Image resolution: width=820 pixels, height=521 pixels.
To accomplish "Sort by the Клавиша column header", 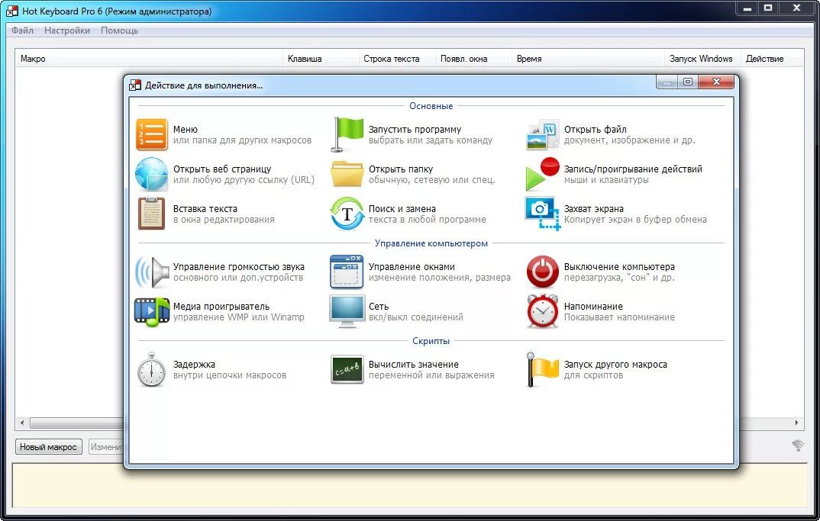I will pyautogui.click(x=321, y=59).
